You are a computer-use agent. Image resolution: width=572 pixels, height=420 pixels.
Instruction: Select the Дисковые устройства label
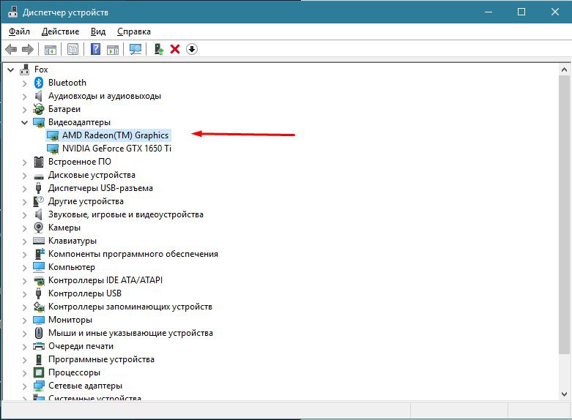(92, 175)
